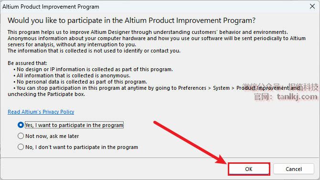Click the 'No, I don't want to participate' label text
Viewport: 320px width, 180px height.
(82, 147)
